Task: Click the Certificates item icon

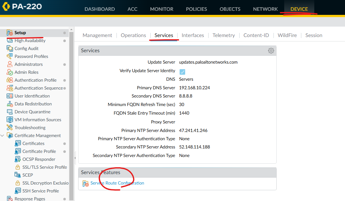Action: pyautogui.click(x=18, y=143)
